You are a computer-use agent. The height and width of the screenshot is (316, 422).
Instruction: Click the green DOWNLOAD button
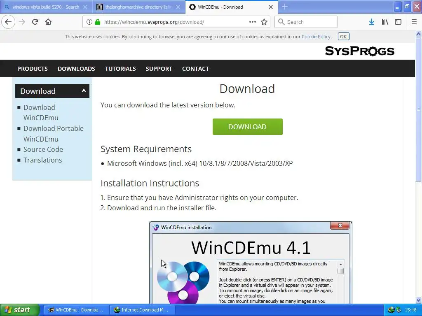[247, 127]
